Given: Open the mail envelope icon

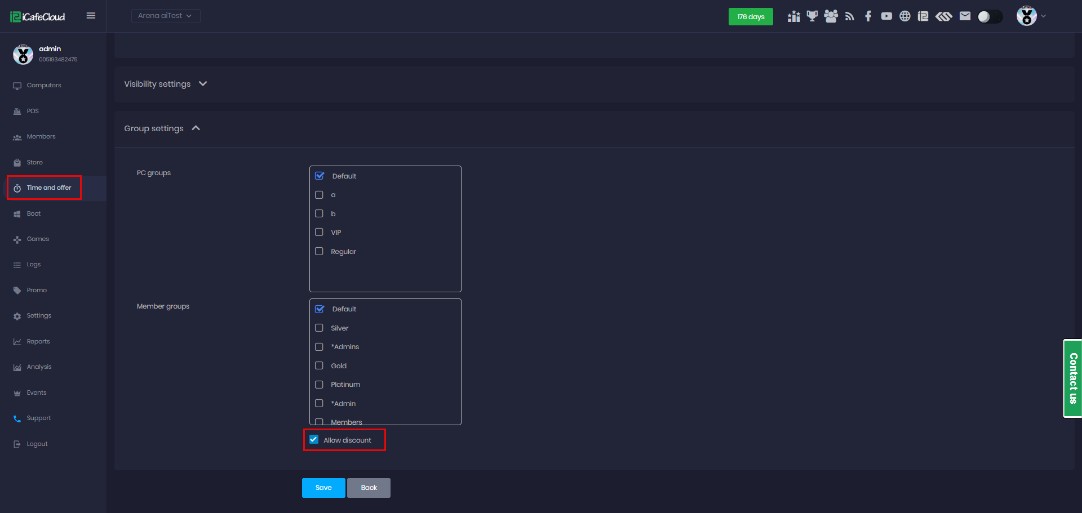Looking at the screenshot, I should point(965,16).
